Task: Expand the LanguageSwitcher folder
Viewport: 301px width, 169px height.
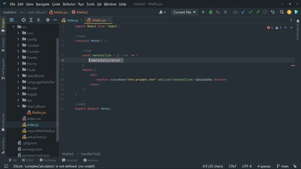Action: click(x=18, y=82)
